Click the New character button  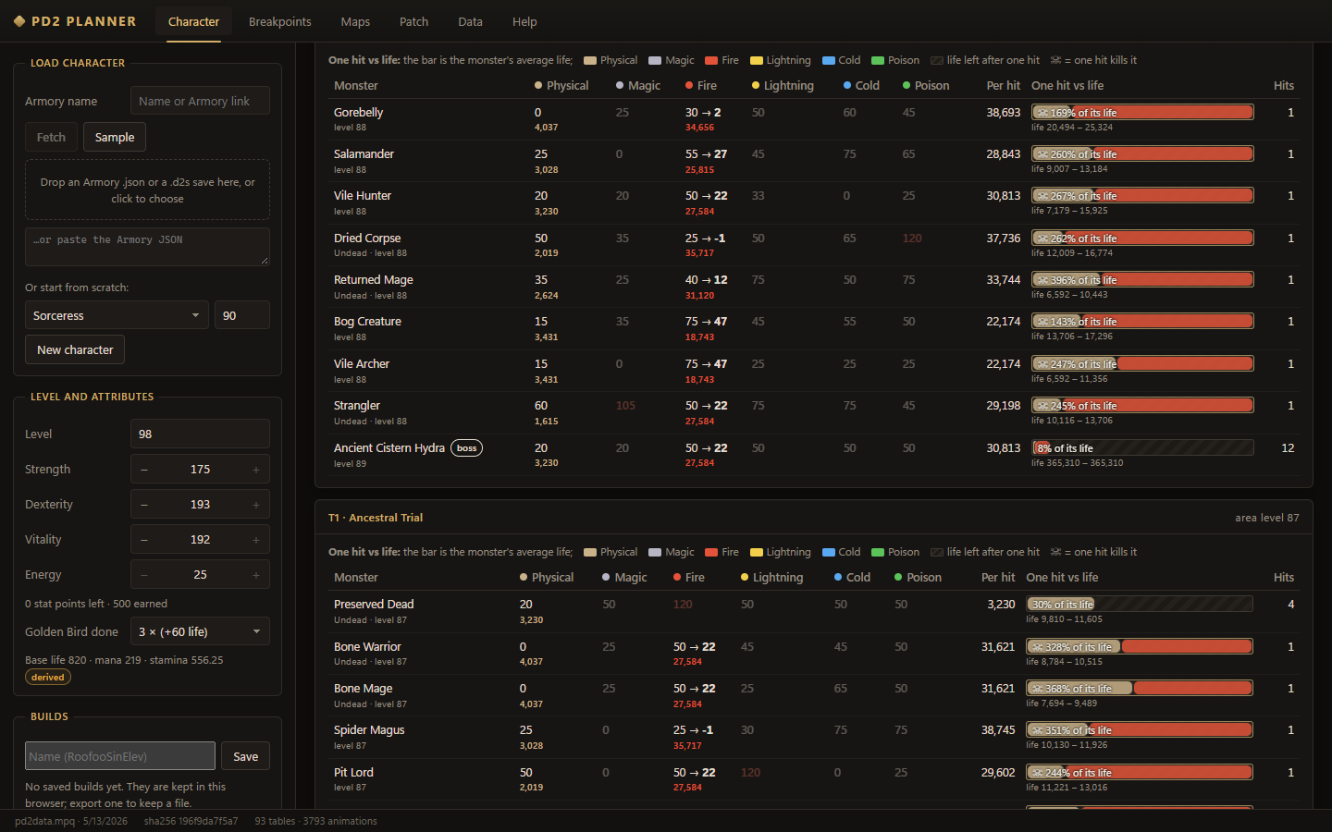click(x=75, y=349)
